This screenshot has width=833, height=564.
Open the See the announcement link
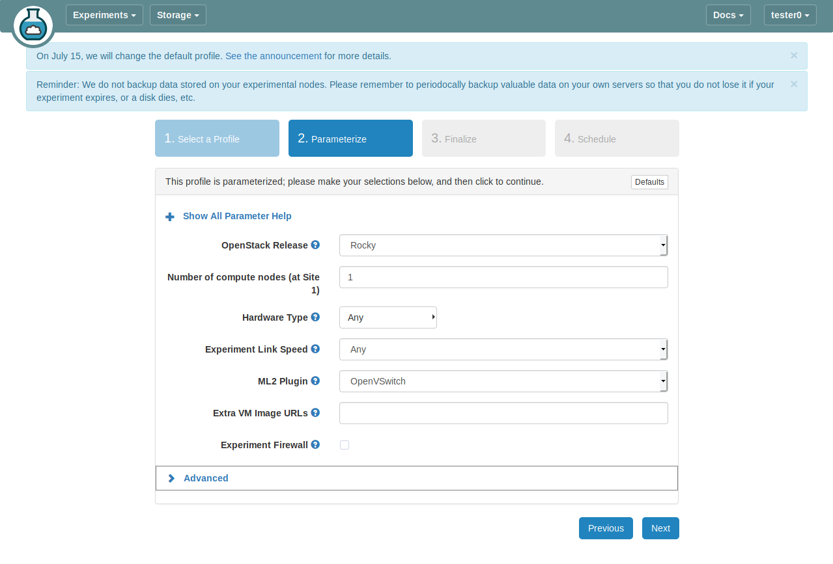pyautogui.click(x=273, y=56)
